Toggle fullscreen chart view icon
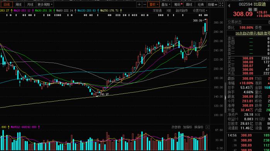The height and width of the screenshot is (151, 270). (221, 5)
